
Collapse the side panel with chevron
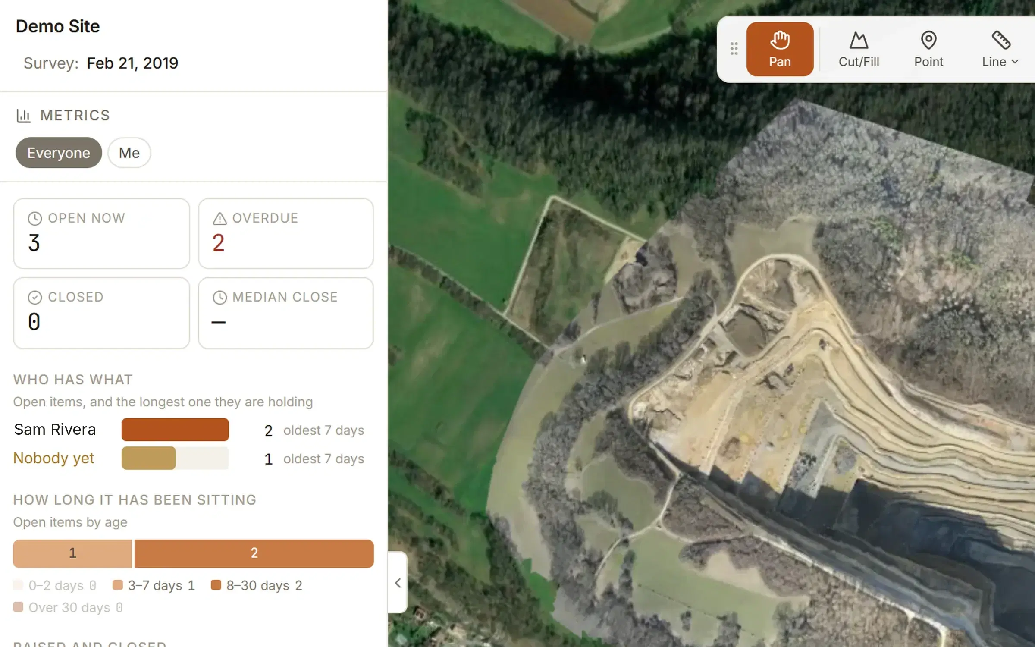pos(398,583)
